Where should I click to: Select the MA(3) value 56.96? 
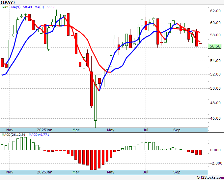pyautogui.click(x=51, y=7)
